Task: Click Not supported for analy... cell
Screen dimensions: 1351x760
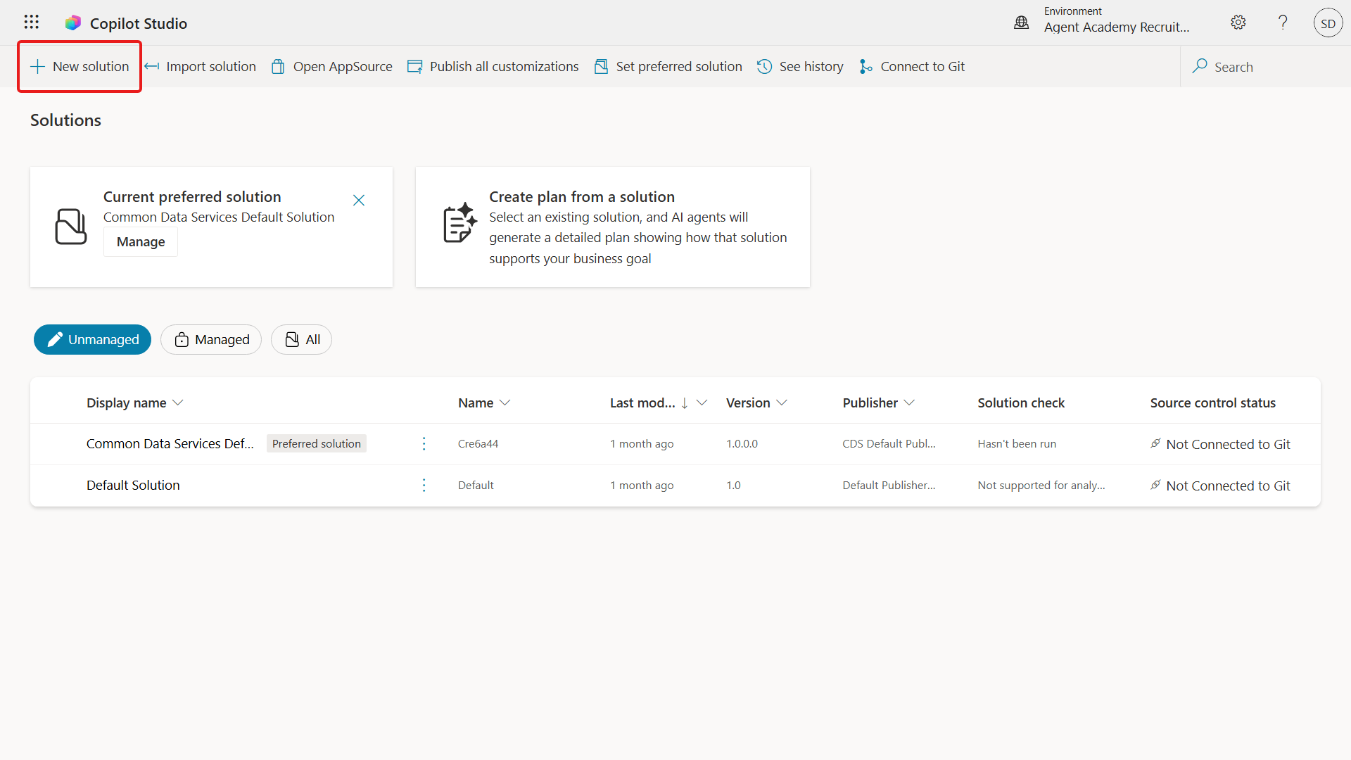Action: 1041,485
